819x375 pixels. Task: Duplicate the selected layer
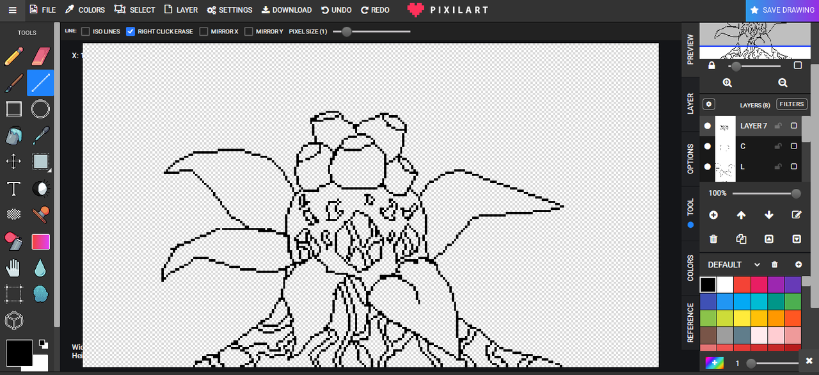pyautogui.click(x=741, y=239)
